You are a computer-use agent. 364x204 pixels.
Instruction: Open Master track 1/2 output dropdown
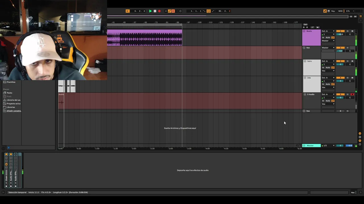[328, 146]
